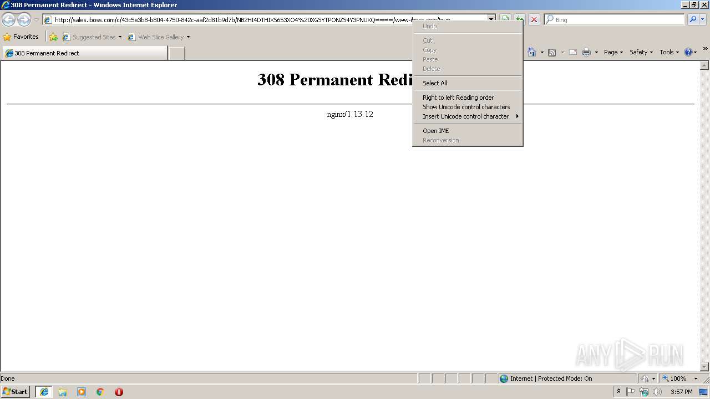Click the status bar security lock icon
710x399 pixels.
645,378
